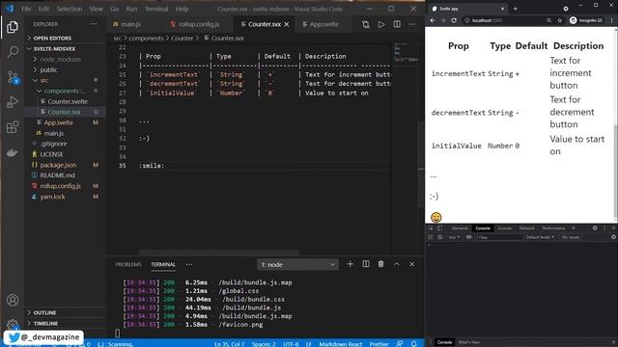Open the Search view in activity bar
The width and height of the screenshot is (618, 347).
click(13, 51)
